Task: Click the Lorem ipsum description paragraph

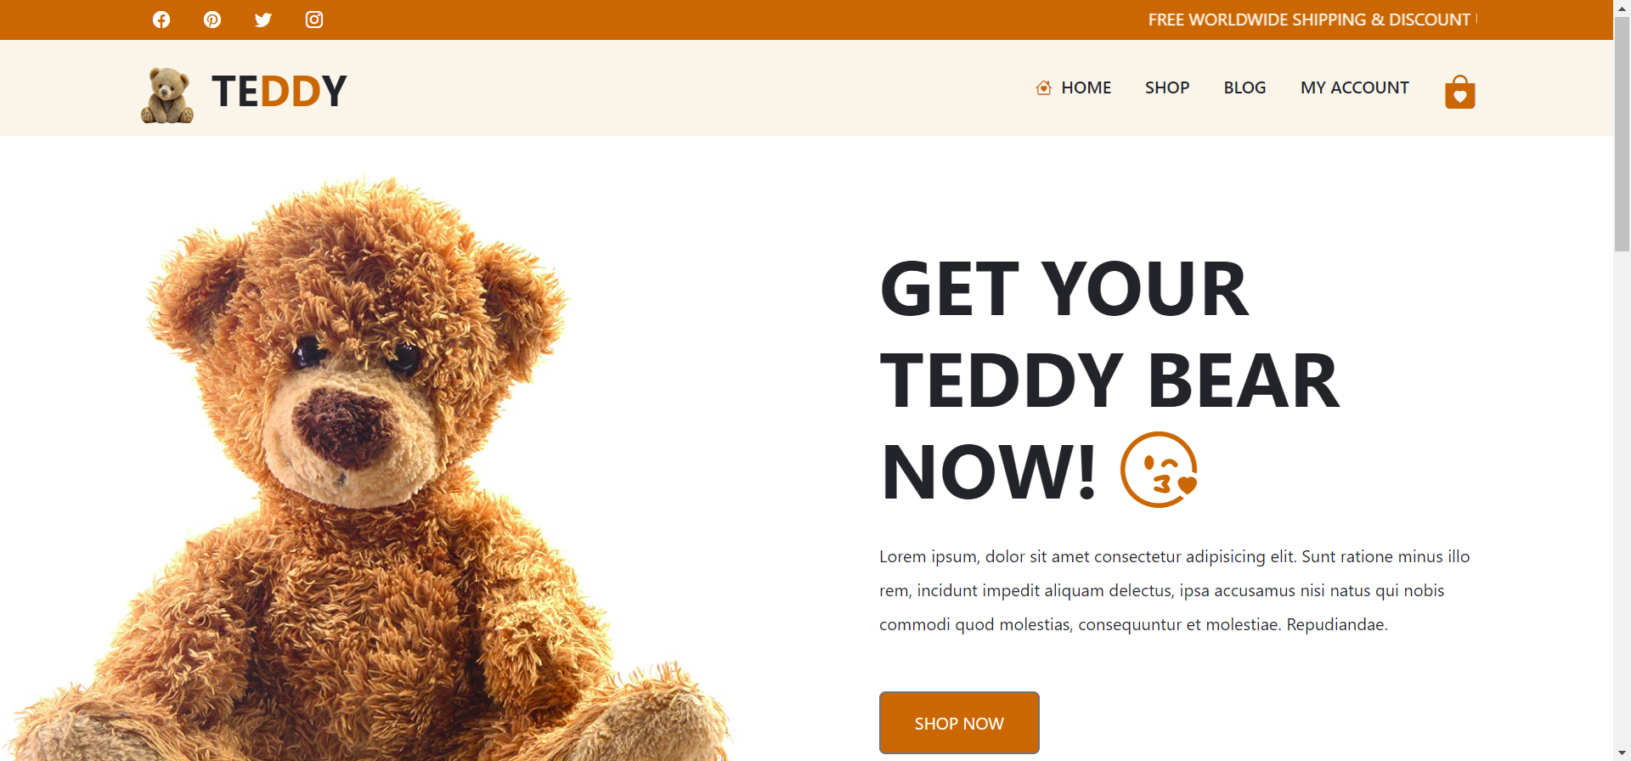Action: (x=1175, y=590)
